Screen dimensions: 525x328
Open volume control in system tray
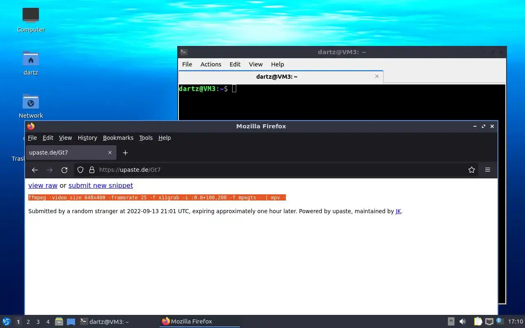(x=463, y=321)
